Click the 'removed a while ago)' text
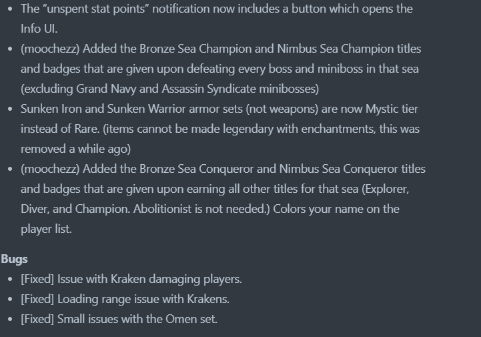Image resolution: width=481 pixels, height=337 pixels. 76,149
